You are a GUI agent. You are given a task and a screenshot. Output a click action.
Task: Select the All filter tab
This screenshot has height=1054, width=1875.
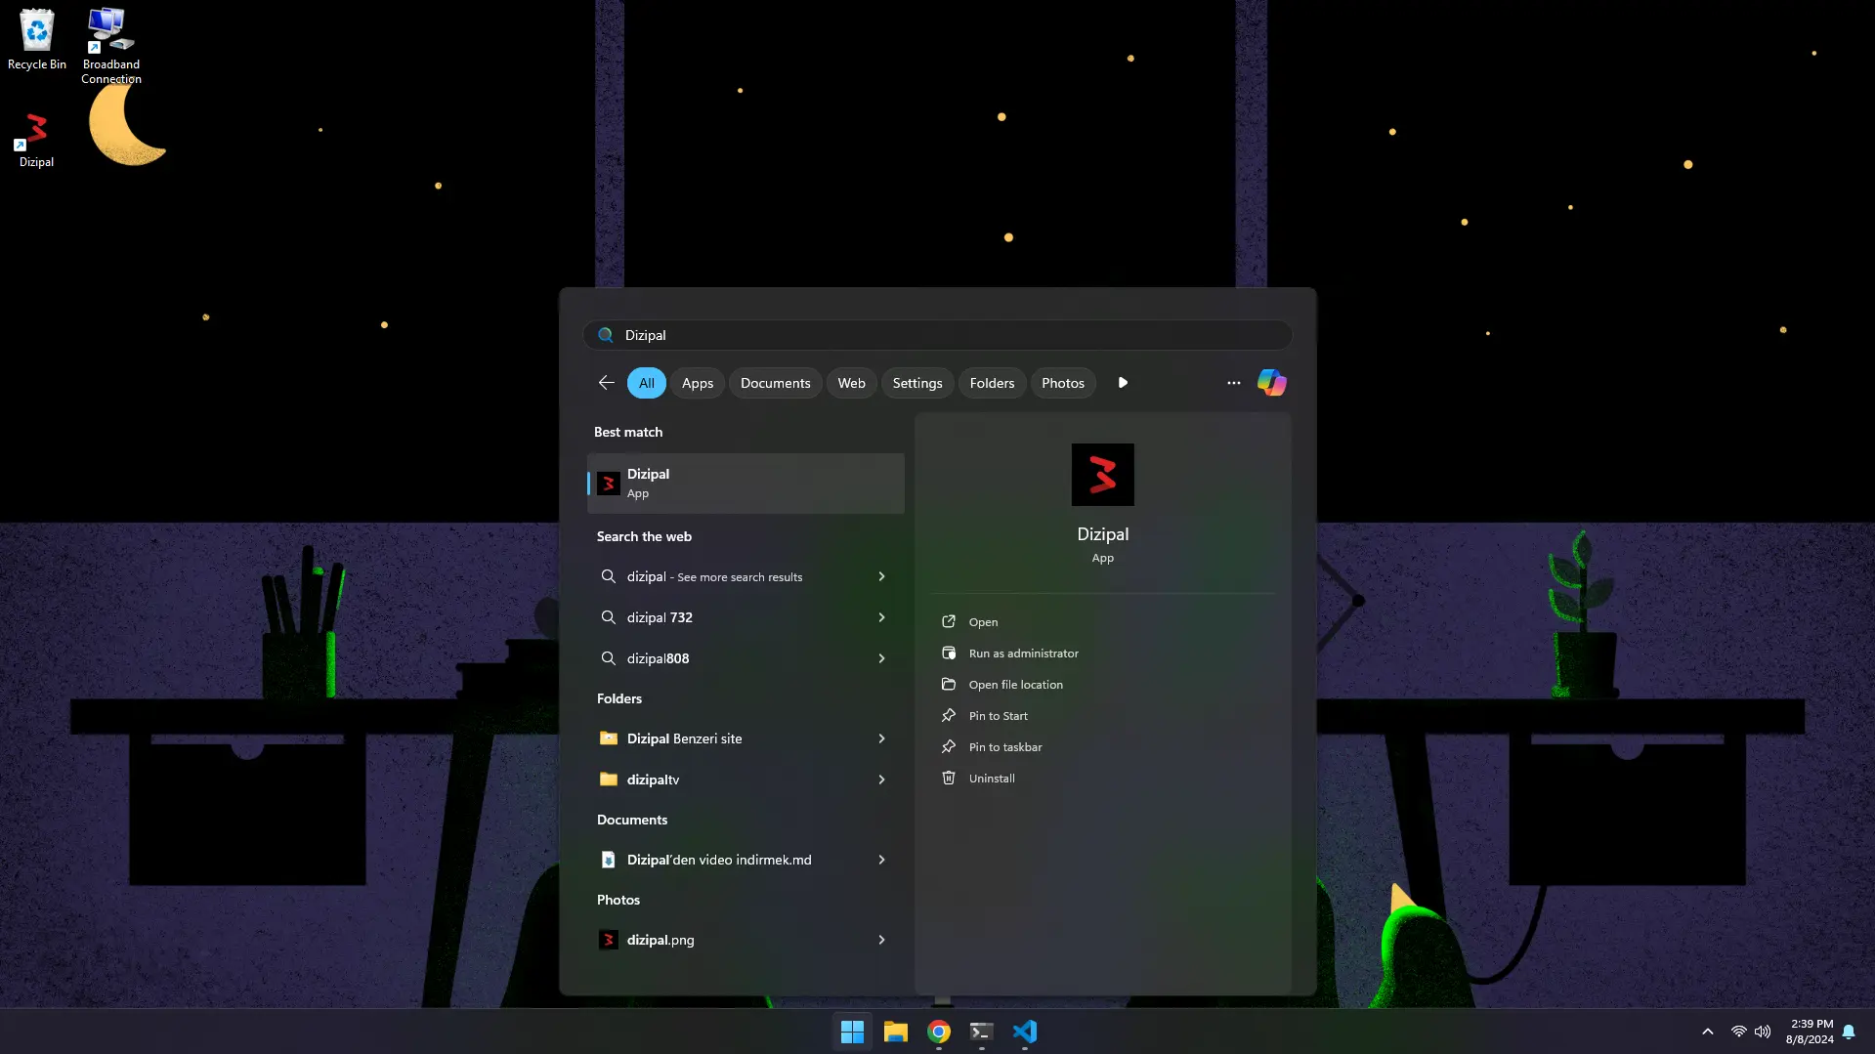tap(646, 383)
